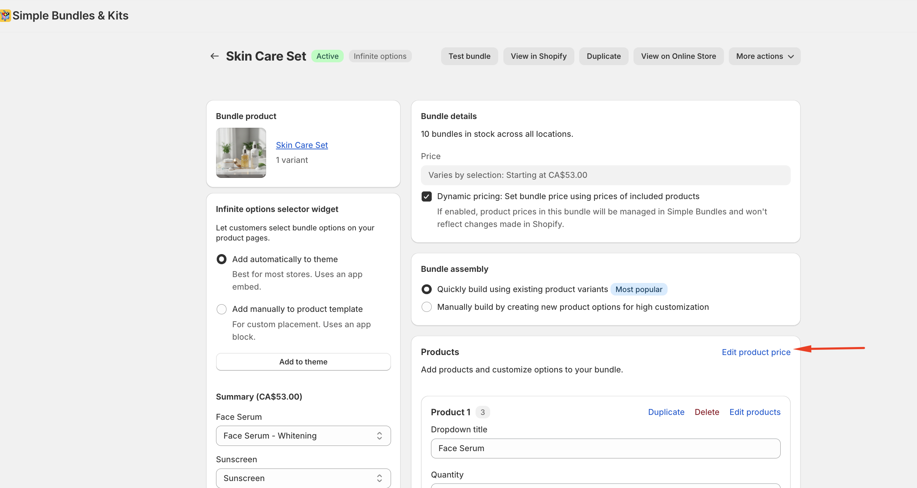Click the Skin Care Set product link
Image resolution: width=917 pixels, height=488 pixels.
[302, 145]
